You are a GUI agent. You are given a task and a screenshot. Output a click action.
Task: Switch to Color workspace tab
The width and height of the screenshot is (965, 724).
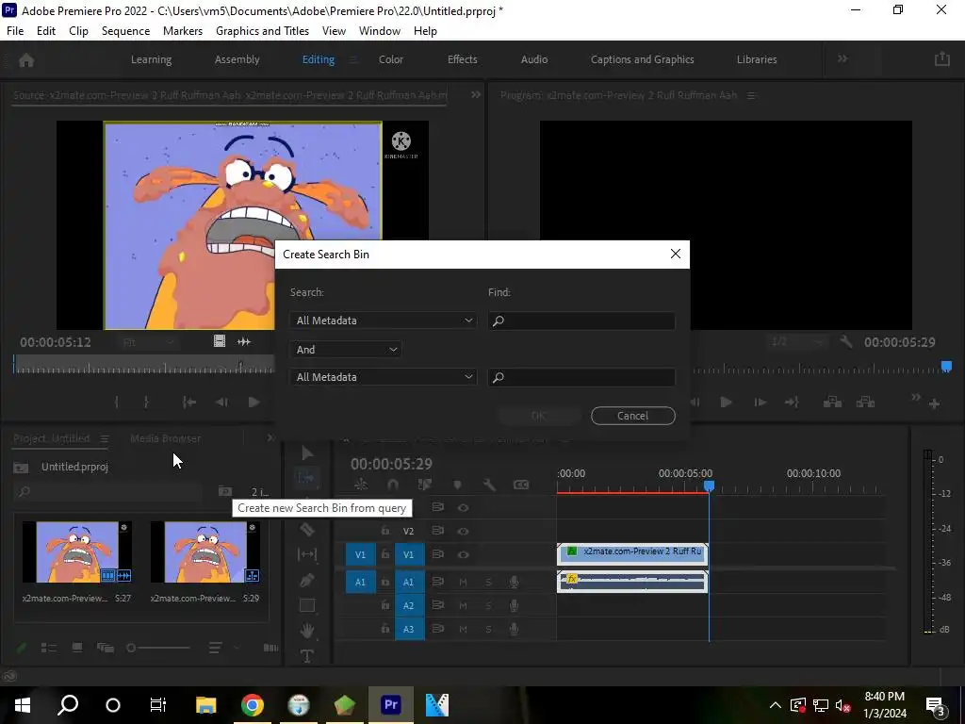(x=391, y=59)
